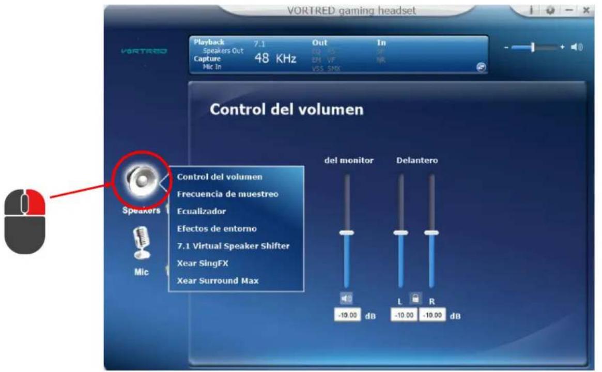The image size is (602, 372).
Task: Click the Delantero L dB value field
Action: pyautogui.click(x=404, y=315)
